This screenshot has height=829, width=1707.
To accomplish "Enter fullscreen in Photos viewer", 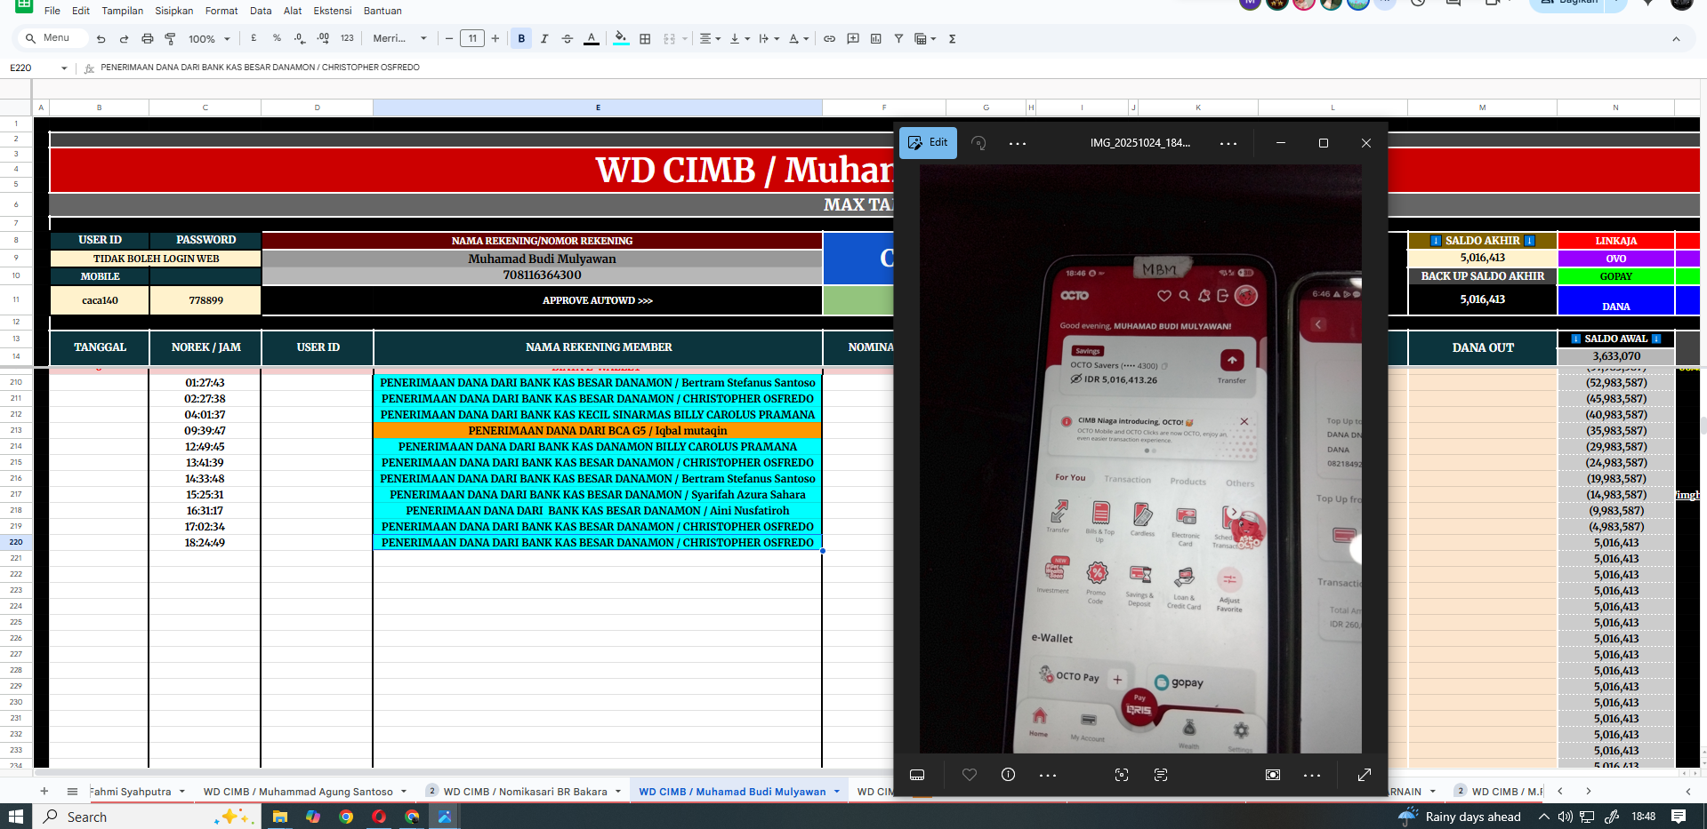I will click(1365, 775).
